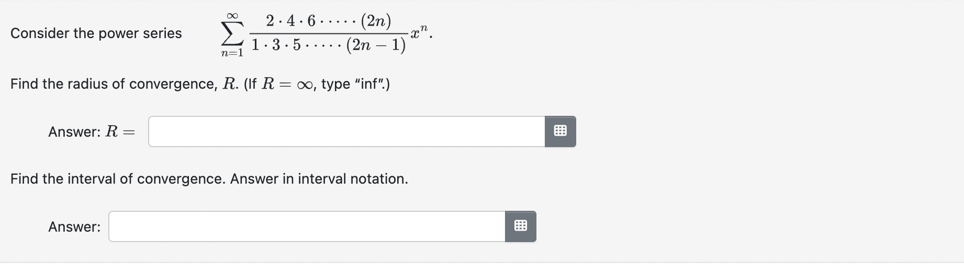This screenshot has width=964, height=264.
Task: Click the numerator 2·4·6···(2n)
Action: coord(329,21)
